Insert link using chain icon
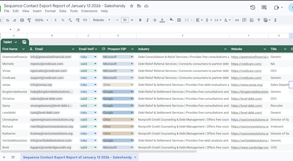The height and width of the screenshot is (161, 293). tap(237, 20)
